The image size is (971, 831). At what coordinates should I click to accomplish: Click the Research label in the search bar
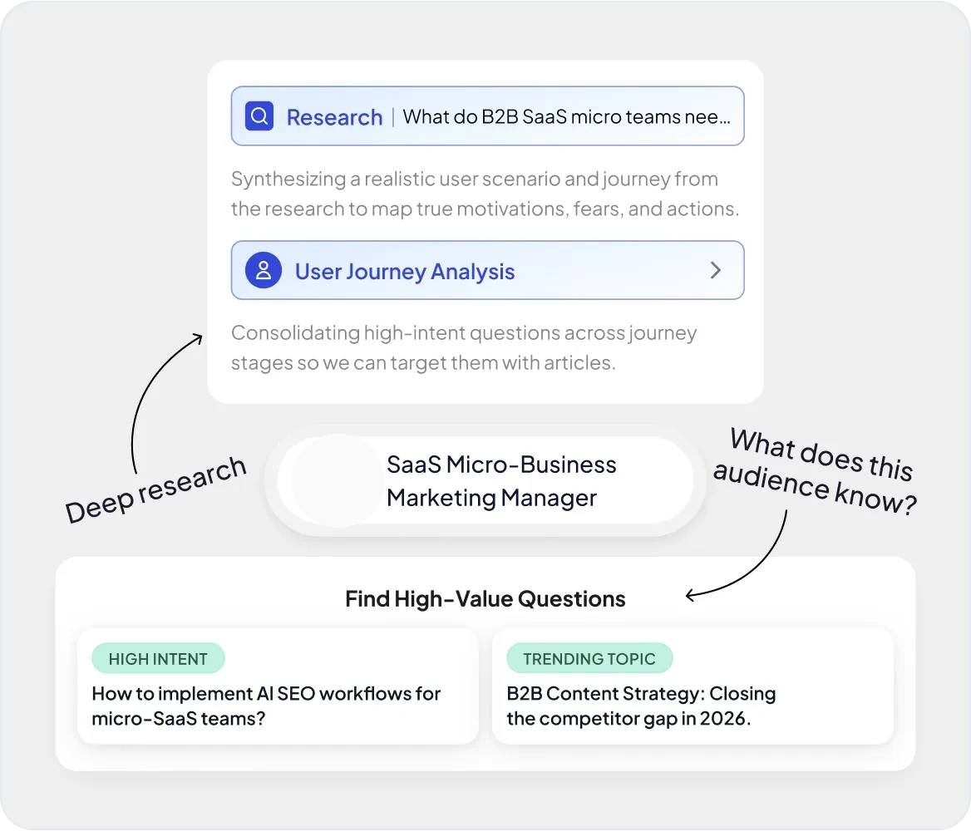pos(334,117)
